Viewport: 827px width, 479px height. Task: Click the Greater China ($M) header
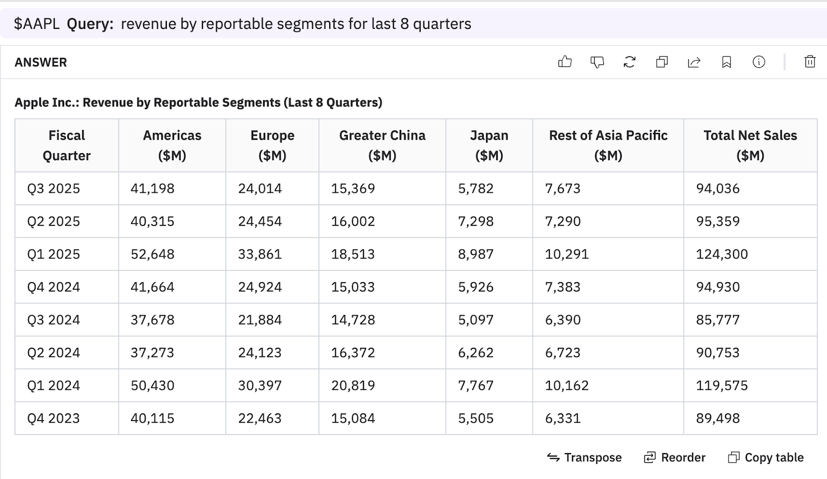[382, 145]
